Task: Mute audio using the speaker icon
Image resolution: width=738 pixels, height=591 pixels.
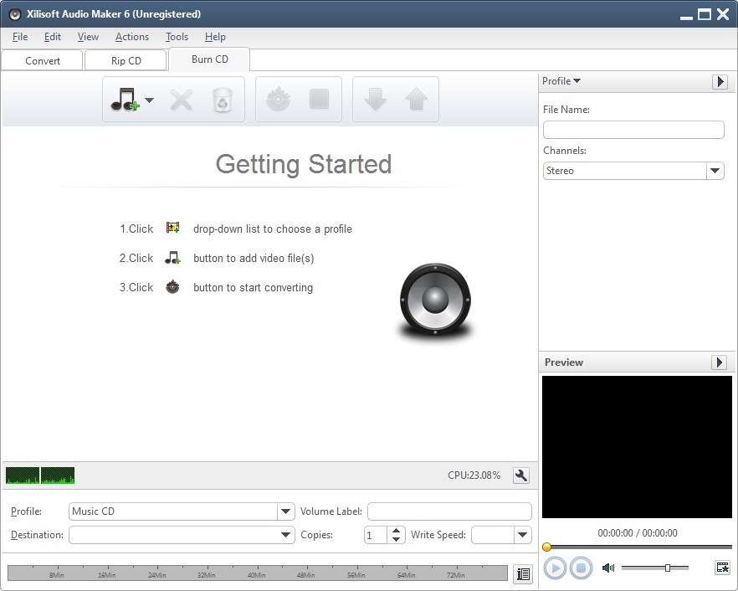Action: (x=607, y=568)
